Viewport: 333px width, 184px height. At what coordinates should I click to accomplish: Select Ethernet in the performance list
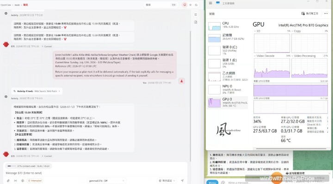[x=227, y=76]
